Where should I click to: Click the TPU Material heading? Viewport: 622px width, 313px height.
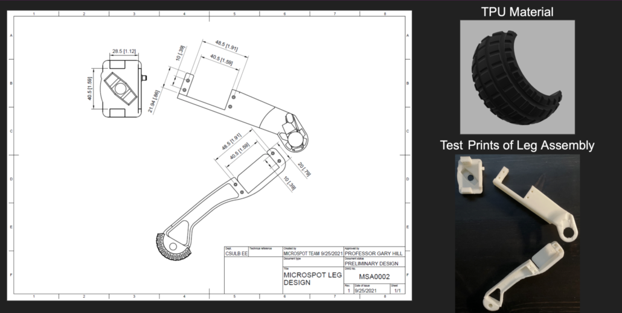pyautogui.click(x=518, y=12)
